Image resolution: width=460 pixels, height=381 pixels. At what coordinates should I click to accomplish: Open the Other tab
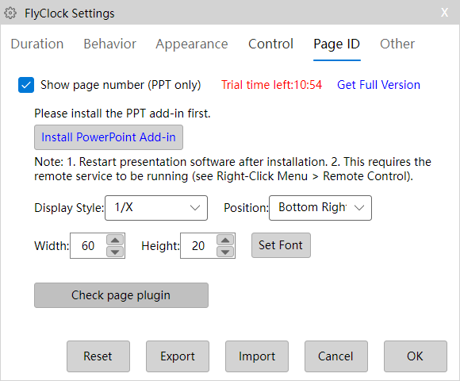point(397,44)
